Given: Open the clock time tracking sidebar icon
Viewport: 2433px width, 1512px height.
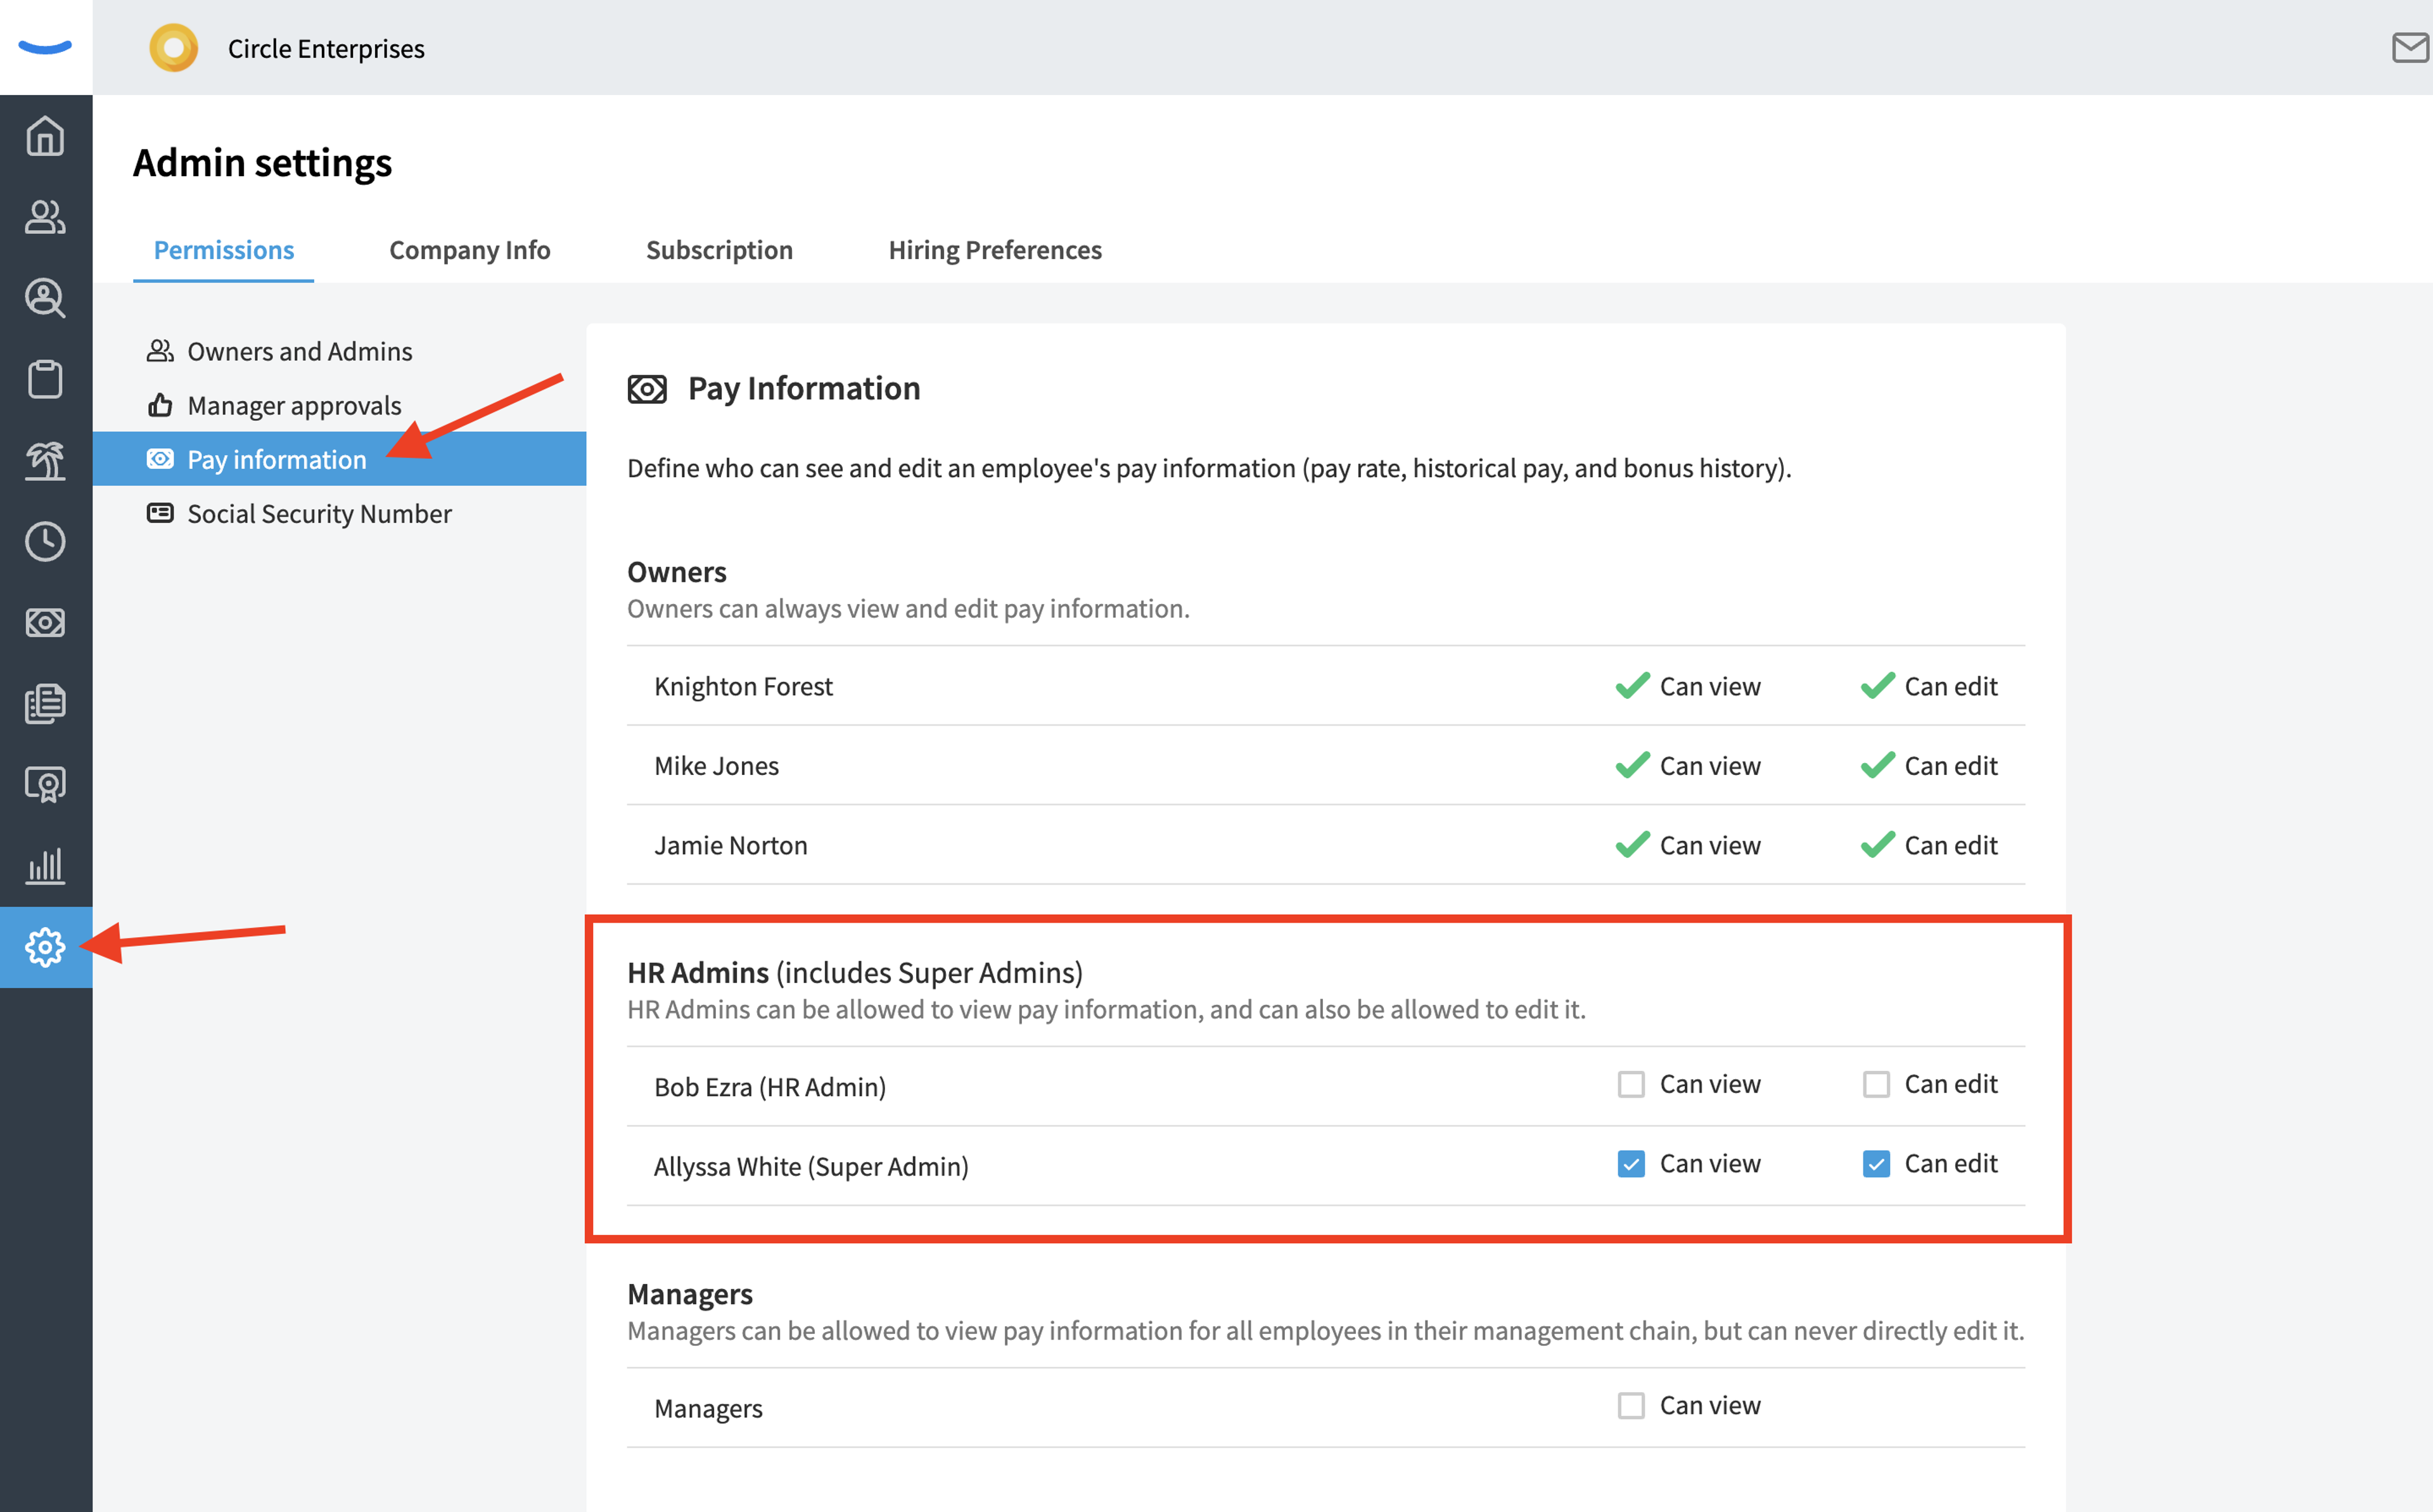Looking at the screenshot, I should tap(45, 541).
